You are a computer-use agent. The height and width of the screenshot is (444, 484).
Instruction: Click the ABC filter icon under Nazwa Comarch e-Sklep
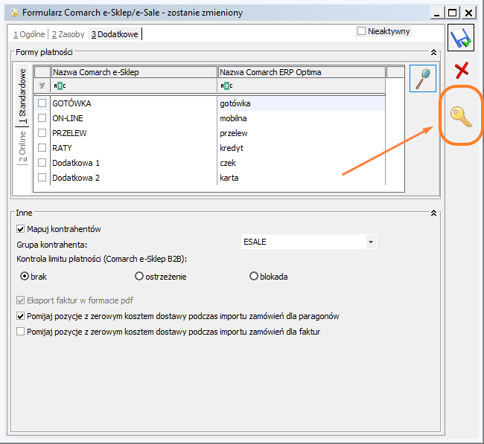coord(60,86)
